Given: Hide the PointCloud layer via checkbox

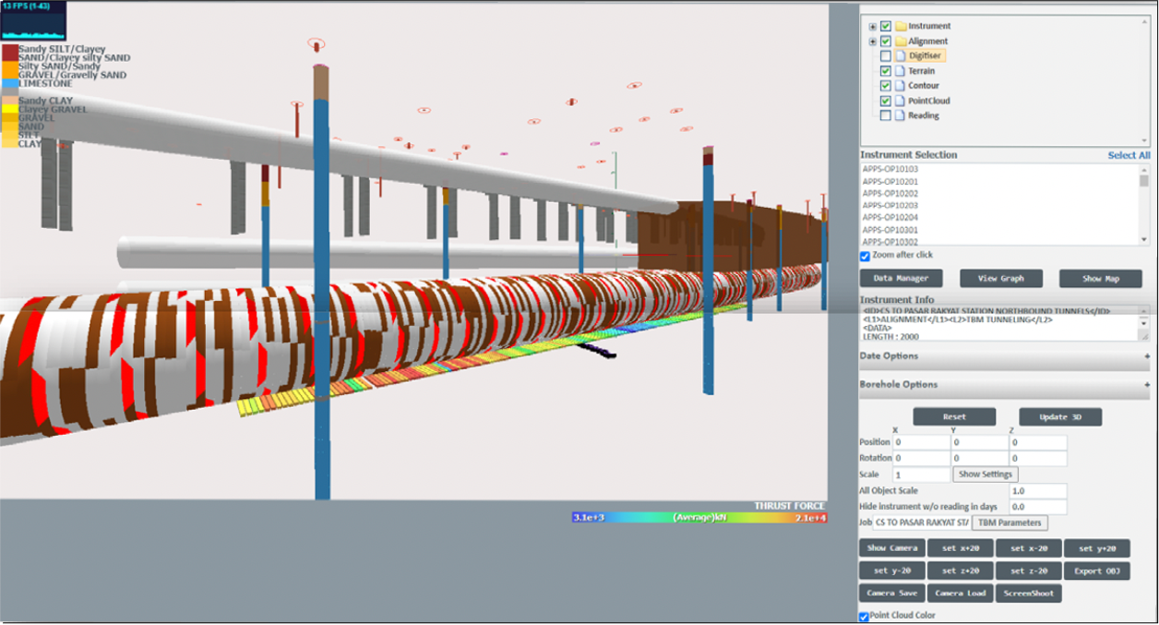Looking at the screenshot, I should (x=886, y=101).
